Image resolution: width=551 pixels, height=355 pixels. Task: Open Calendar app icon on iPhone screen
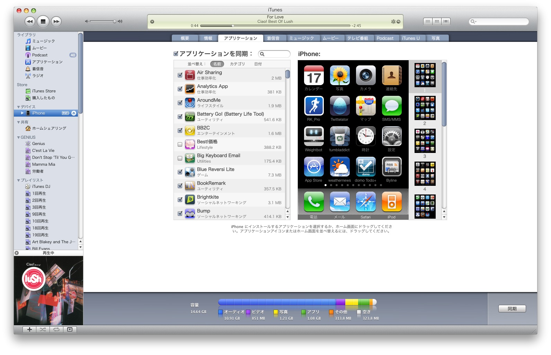[x=314, y=75]
